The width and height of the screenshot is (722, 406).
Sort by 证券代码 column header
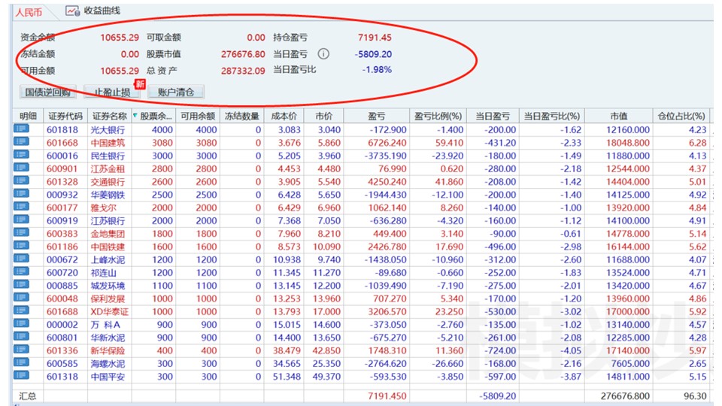click(65, 116)
